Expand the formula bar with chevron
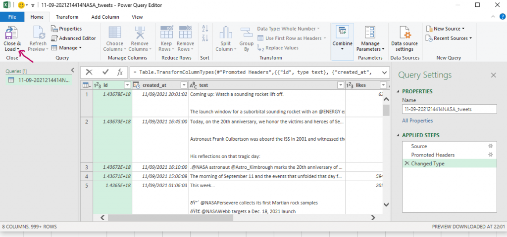The height and width of the screenshot is (237, 507). pyautogui.click(x=385, y=72)
